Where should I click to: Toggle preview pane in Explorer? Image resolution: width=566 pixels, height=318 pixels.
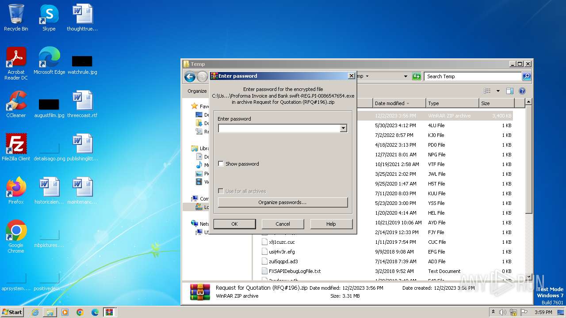509,91
